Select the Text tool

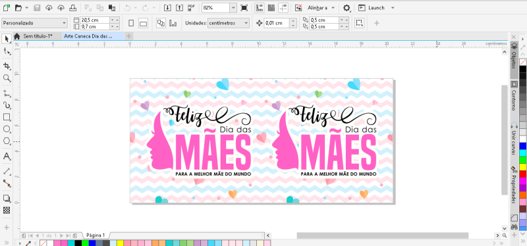(x=7, y=157)
